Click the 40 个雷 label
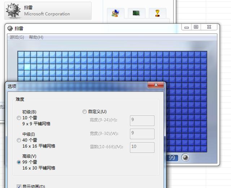 [x=30, y=140]
